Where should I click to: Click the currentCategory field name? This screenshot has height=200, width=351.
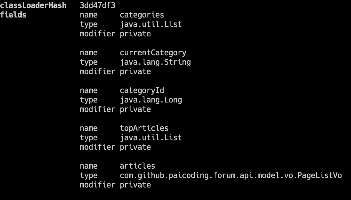pyautogui.click(x=153, y=53)
